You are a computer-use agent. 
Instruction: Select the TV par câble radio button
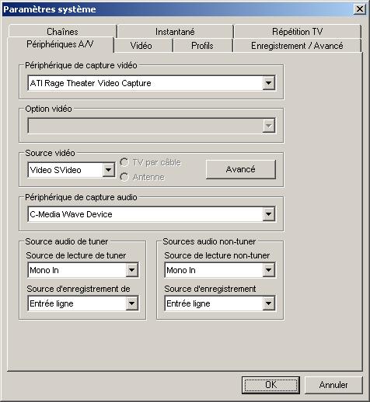[124, 162]
